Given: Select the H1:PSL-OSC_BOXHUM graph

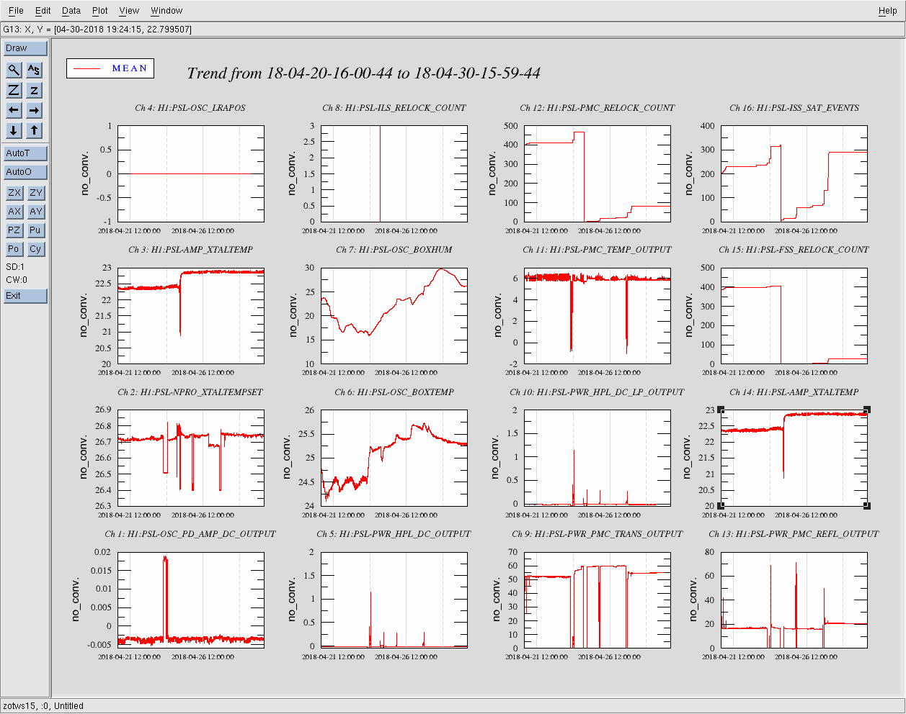Looking at the screenshot, I should 394,315.
